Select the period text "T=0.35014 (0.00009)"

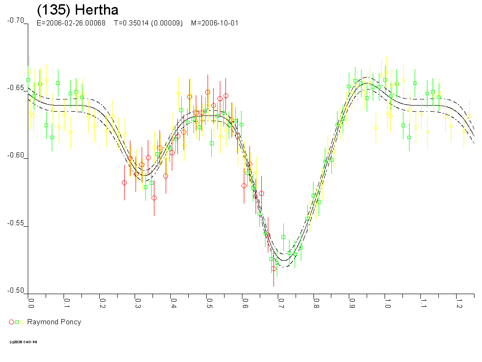pos(148,23)
